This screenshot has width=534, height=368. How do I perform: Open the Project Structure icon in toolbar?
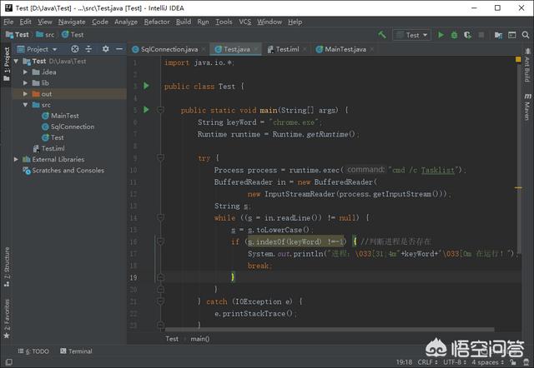pos(498,35)
